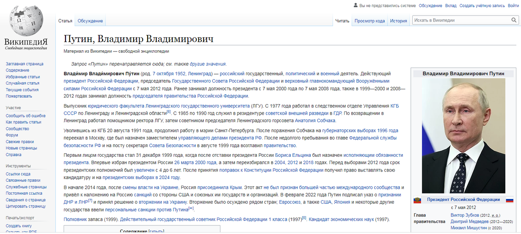This screenshot has height=234, width=521.
Task: Click 'Пожертвовать' in sidebar
Action: coord(19,96)
